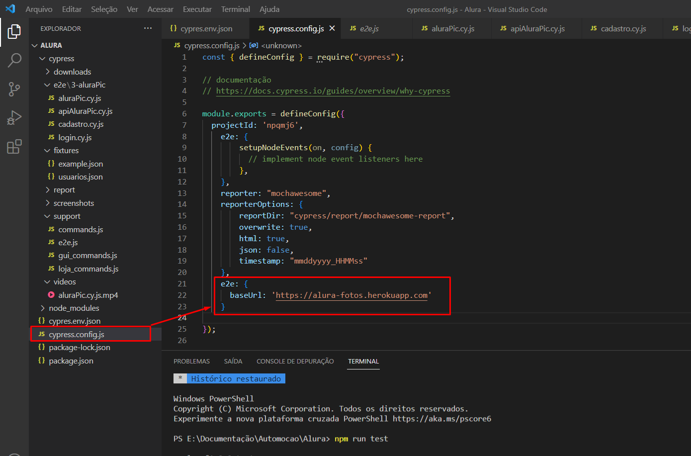The width and height of the screenshot is (691, 456).
Task: Open the Arquivo menu
Action: 39,9
